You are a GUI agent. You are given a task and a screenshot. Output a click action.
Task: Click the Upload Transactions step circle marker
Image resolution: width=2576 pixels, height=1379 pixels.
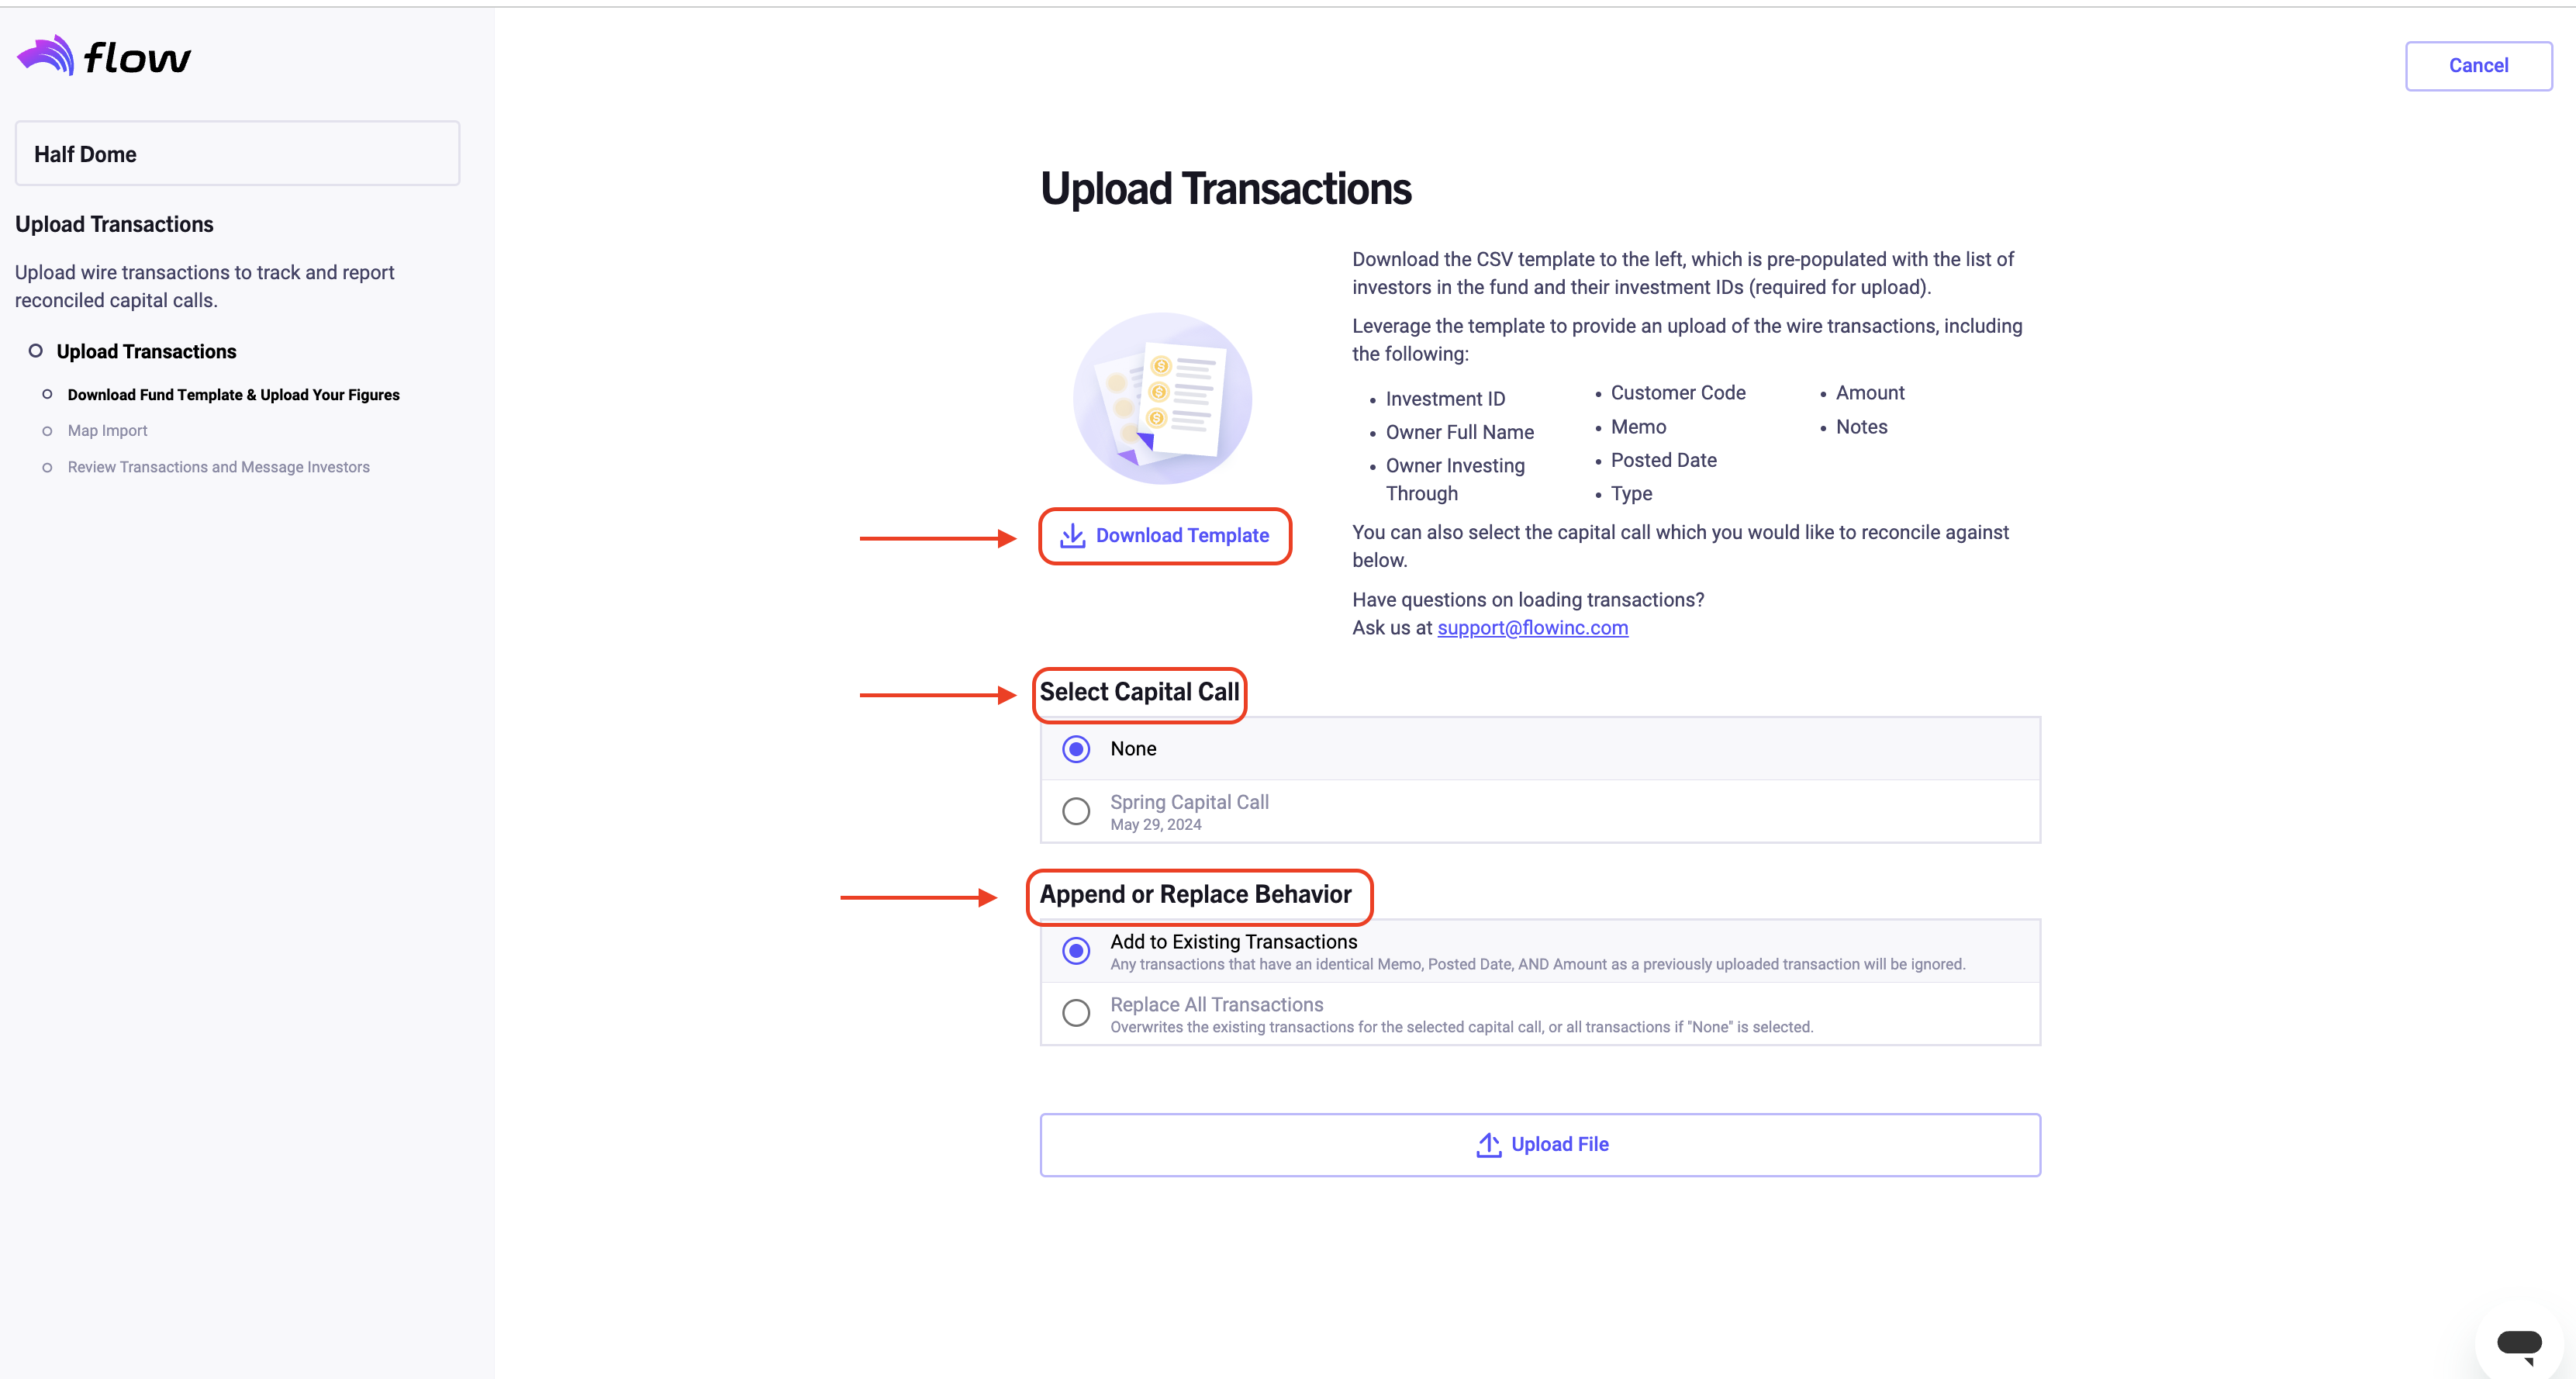pos(36,351)
